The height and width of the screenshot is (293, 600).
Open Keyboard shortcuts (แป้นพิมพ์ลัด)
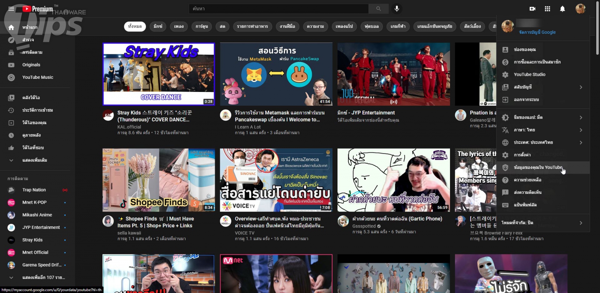coord(543,205)
